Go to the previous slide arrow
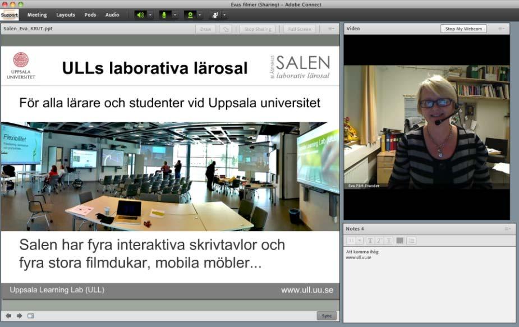The width and height of the screenshot is (519, 327). point(8,316)
